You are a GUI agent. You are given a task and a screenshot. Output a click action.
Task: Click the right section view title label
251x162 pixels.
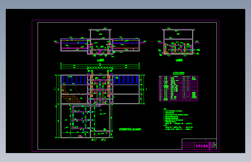coord(179,60)
